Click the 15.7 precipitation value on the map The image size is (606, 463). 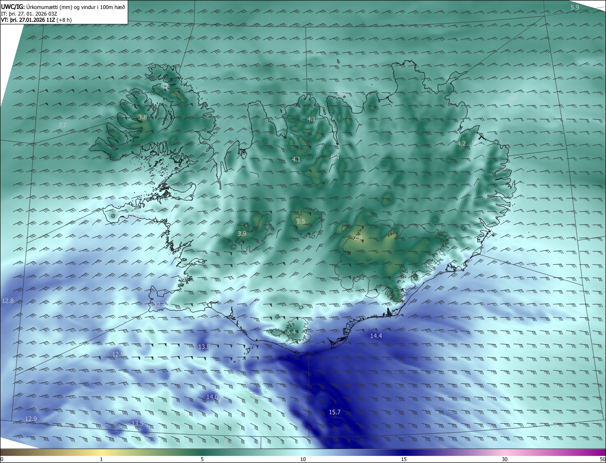tap(335, 412)
